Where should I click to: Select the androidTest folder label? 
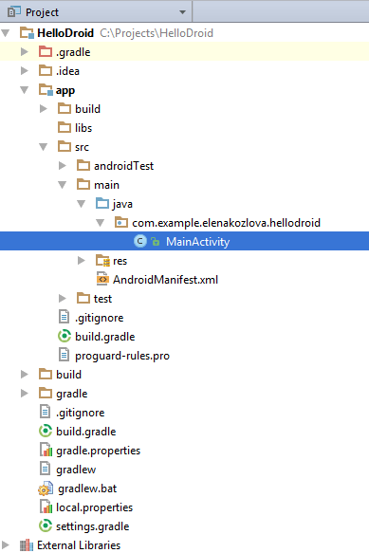(x=124, y=166)
